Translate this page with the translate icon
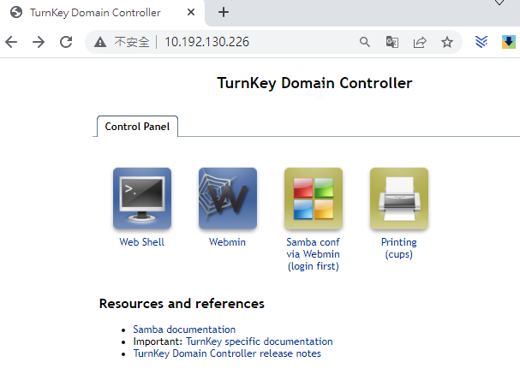This screenshot has width=520, height=380. [x=392, y=42]
